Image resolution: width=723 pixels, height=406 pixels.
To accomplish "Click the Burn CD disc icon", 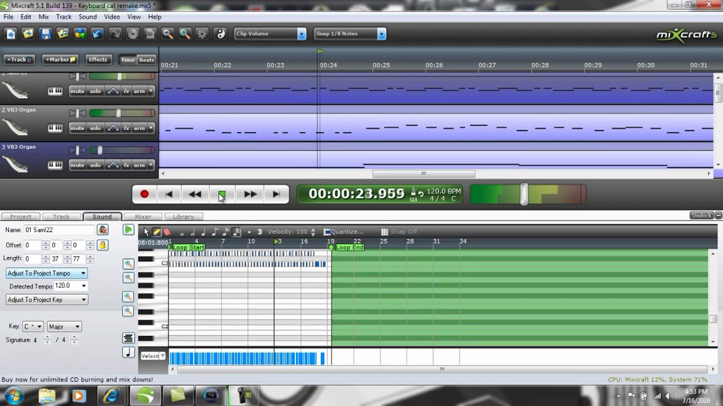I will [133, 34].
